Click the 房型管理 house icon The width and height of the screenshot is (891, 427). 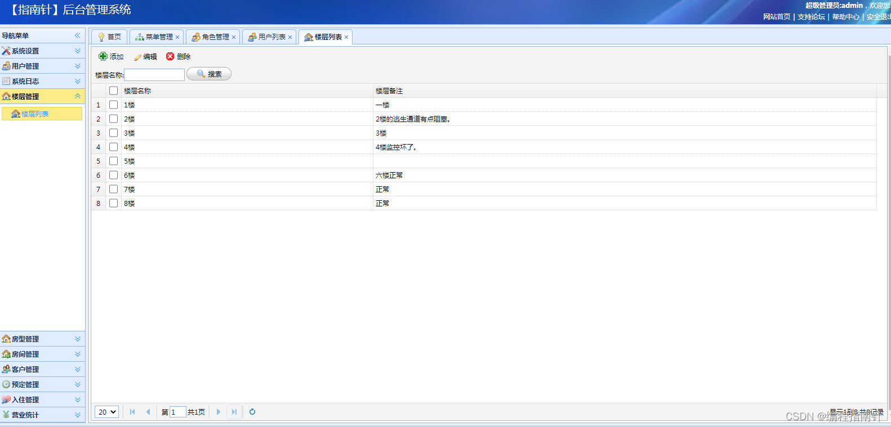coord(6,339)
